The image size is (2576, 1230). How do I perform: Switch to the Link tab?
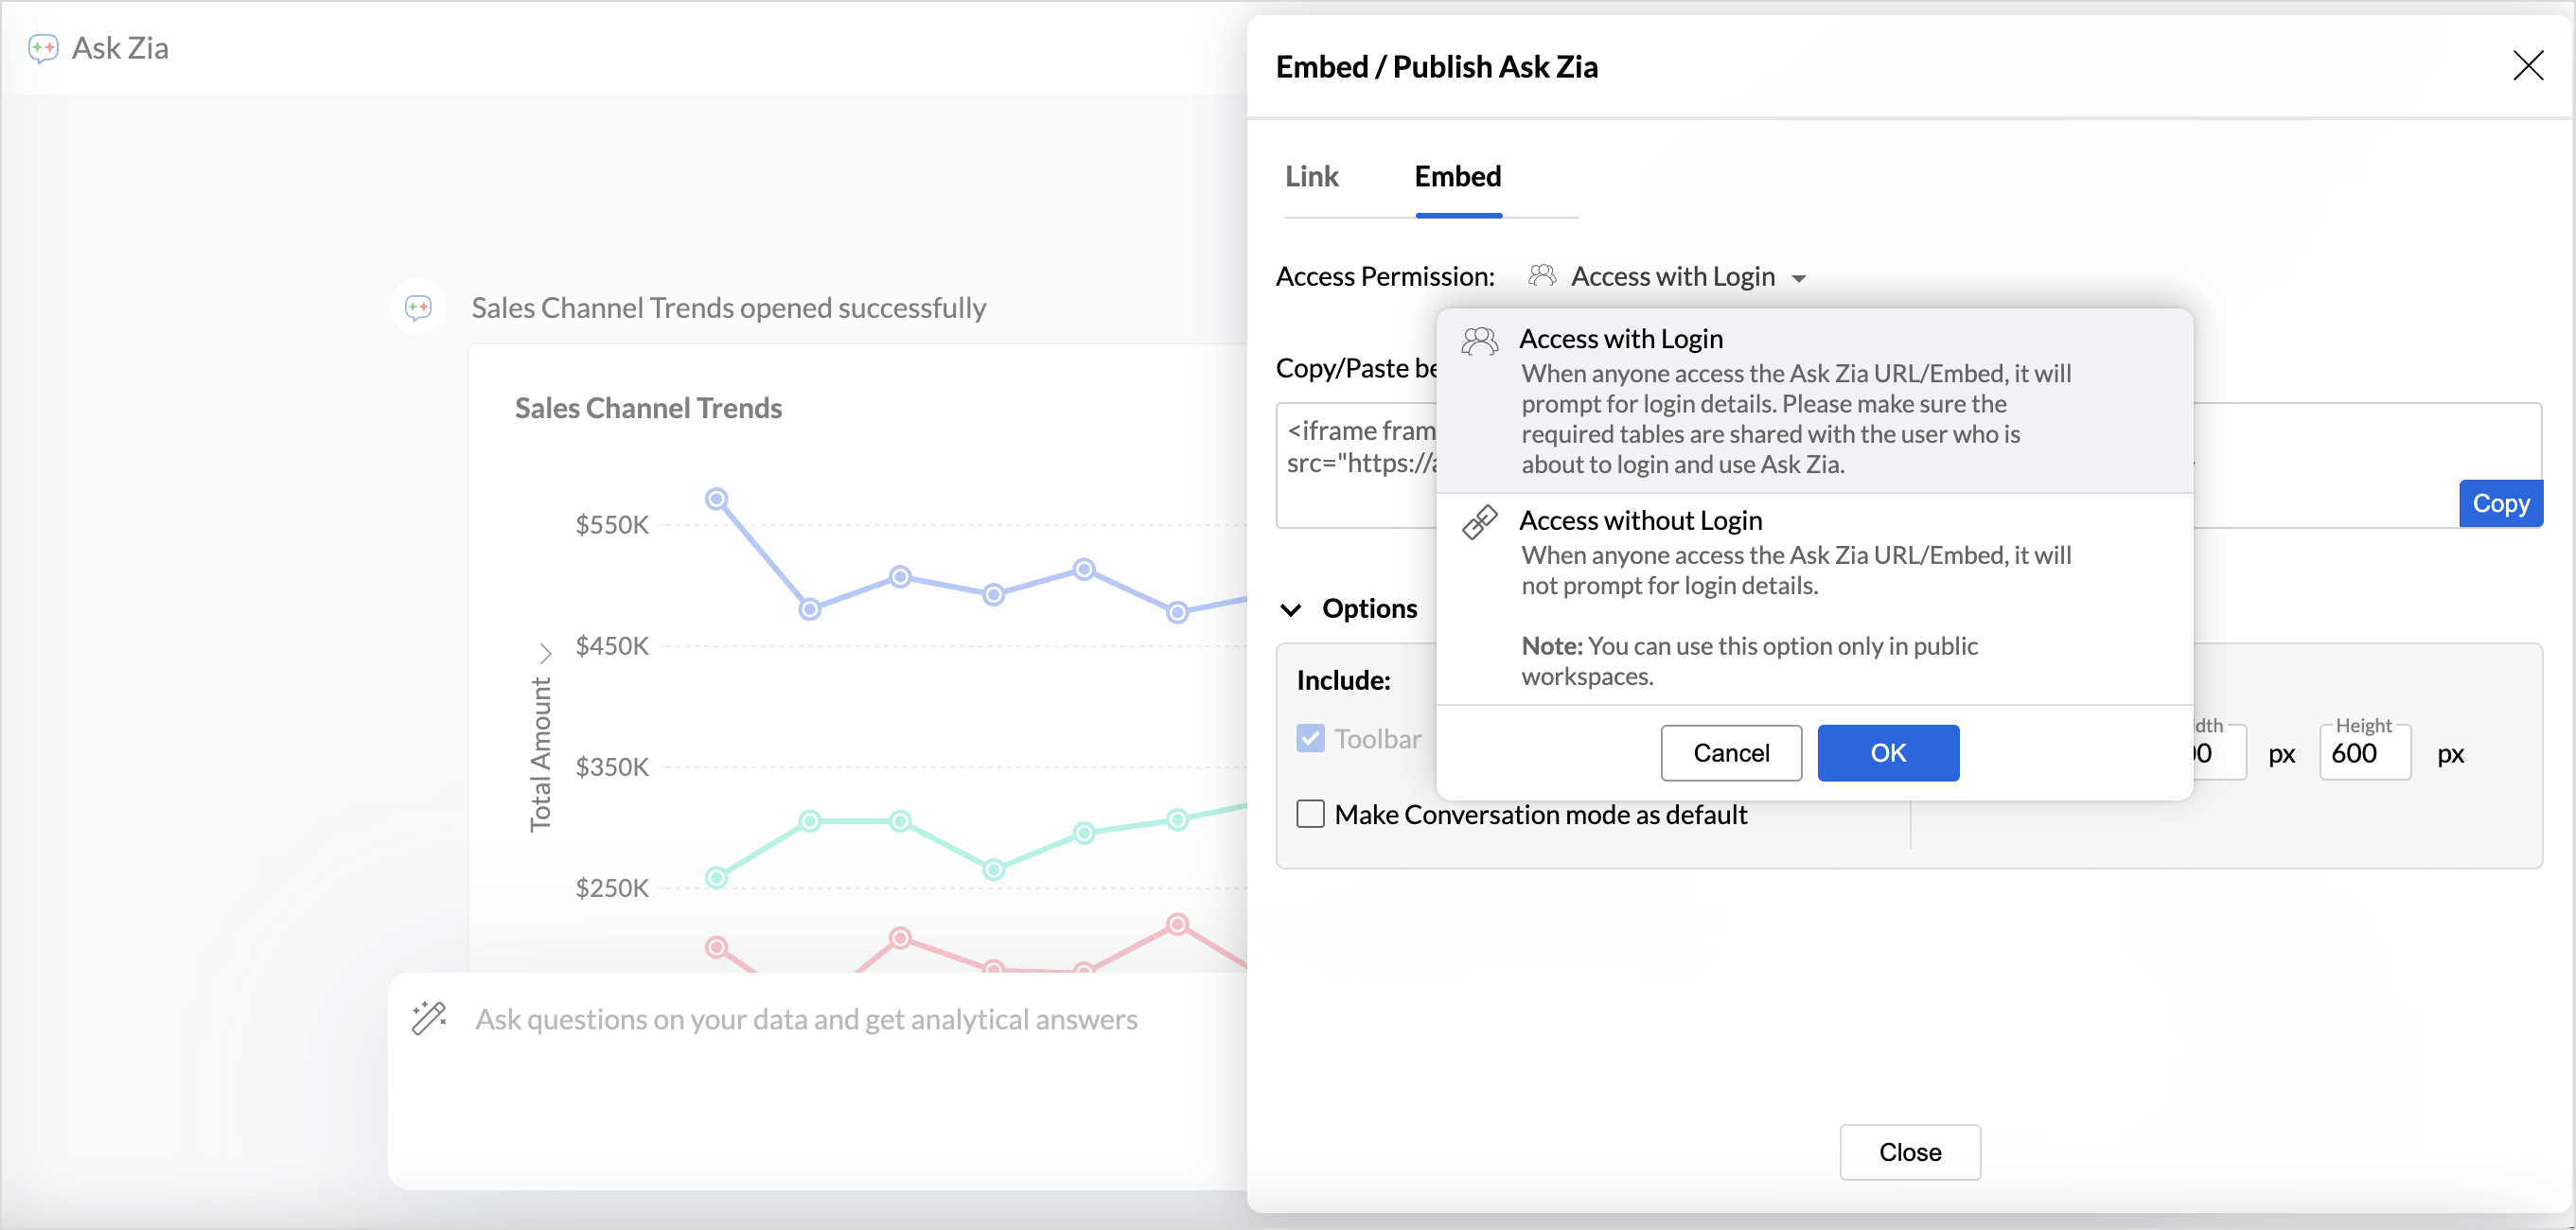click(x=1311, y=177)
